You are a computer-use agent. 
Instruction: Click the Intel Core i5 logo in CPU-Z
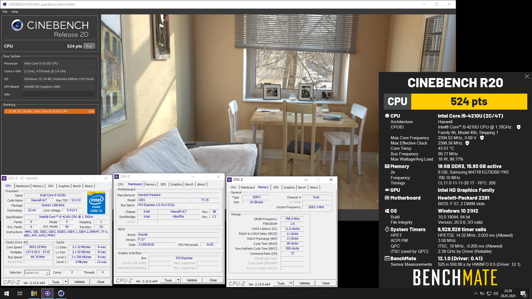(x=96, y=203)
